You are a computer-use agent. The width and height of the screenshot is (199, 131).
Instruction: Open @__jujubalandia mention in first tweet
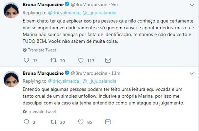[99, 13]
